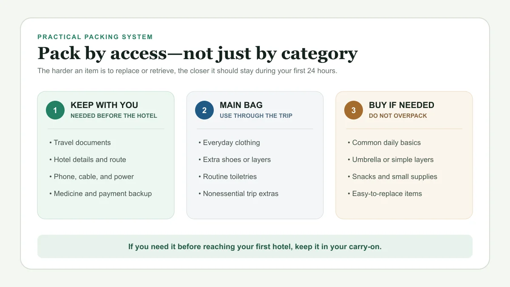Click the brown number 3 circle

coord(354,110)
